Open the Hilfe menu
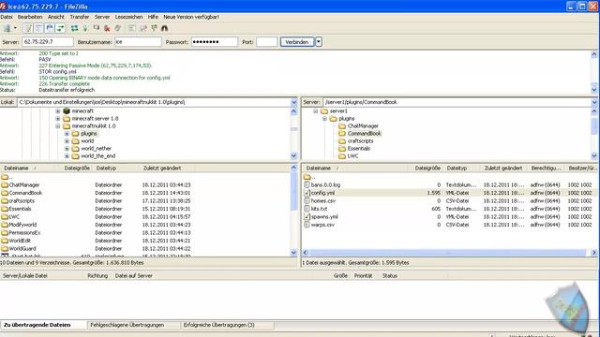 153,17
